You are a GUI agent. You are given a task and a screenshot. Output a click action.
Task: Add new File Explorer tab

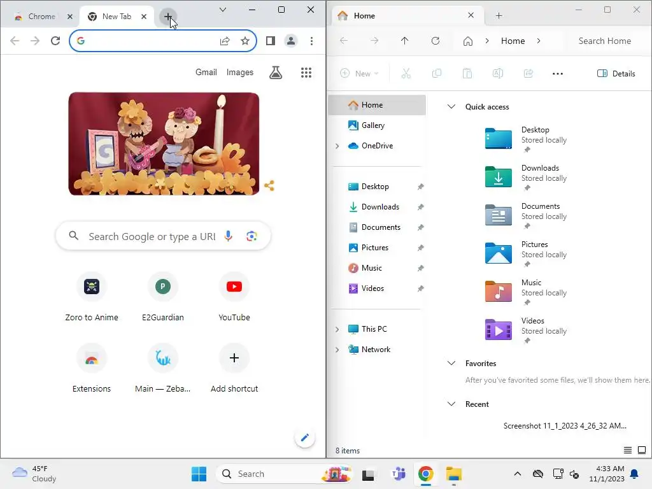[499, 16]
